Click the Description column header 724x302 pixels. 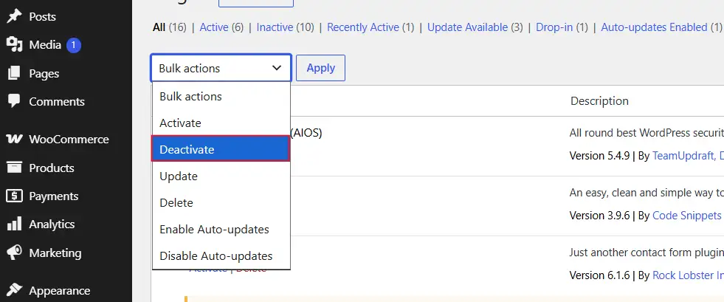point(599,101)
